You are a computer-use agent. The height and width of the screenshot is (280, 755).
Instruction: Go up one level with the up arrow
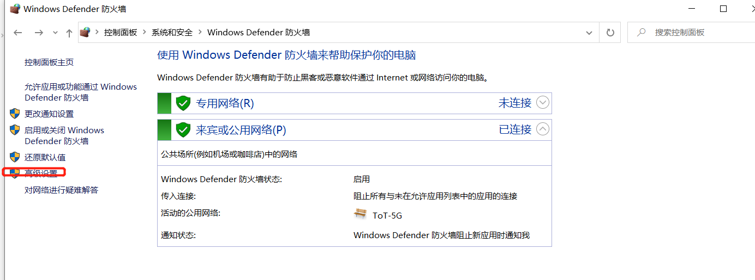pos(69,33)
